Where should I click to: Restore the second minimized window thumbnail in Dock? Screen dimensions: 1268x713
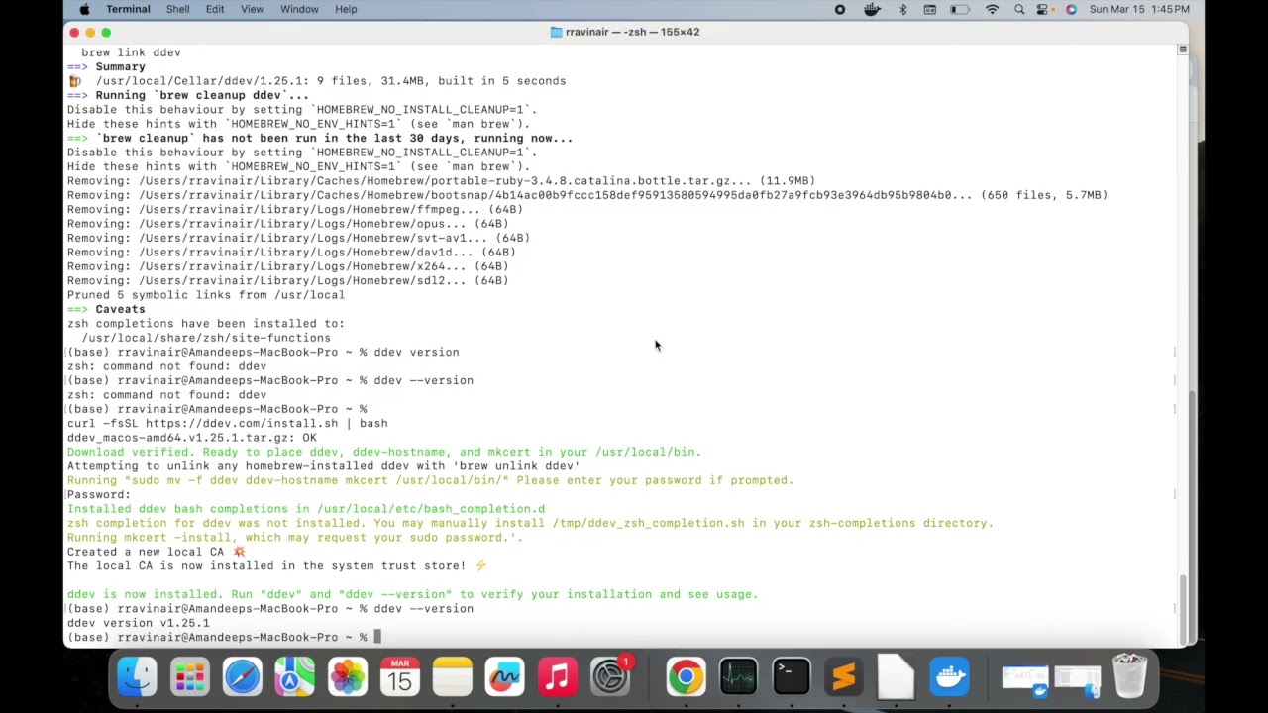pos(1077,679)
